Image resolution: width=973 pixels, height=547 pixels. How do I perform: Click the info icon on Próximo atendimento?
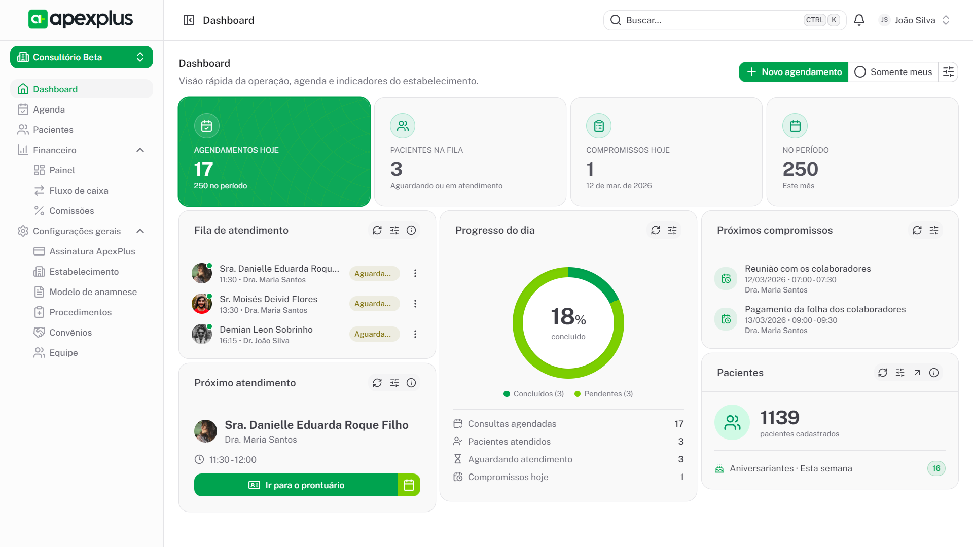pyautogui.click(x=411, y=383)
